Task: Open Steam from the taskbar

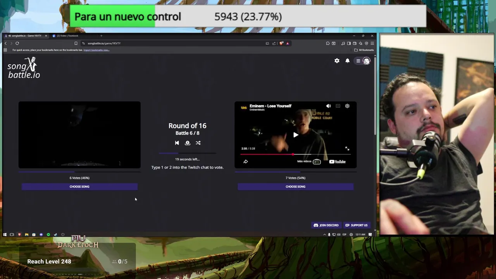Action: (55, 234)
